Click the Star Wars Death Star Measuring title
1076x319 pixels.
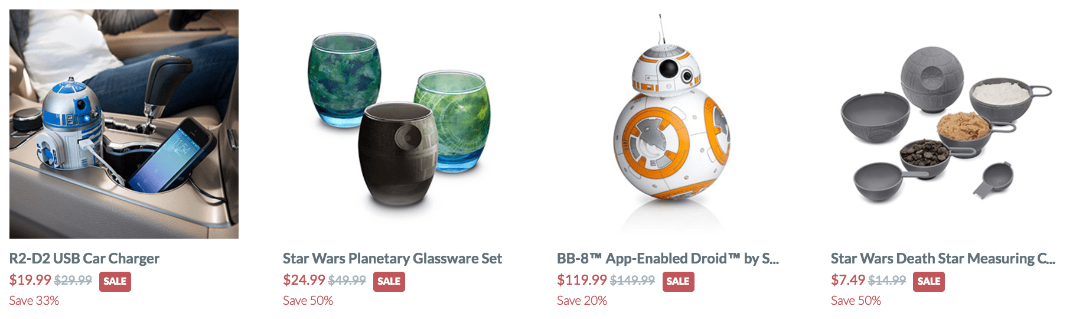943,259
